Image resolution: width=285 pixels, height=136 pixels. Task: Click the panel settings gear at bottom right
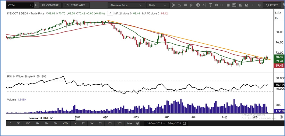click(x=281, y=117)
